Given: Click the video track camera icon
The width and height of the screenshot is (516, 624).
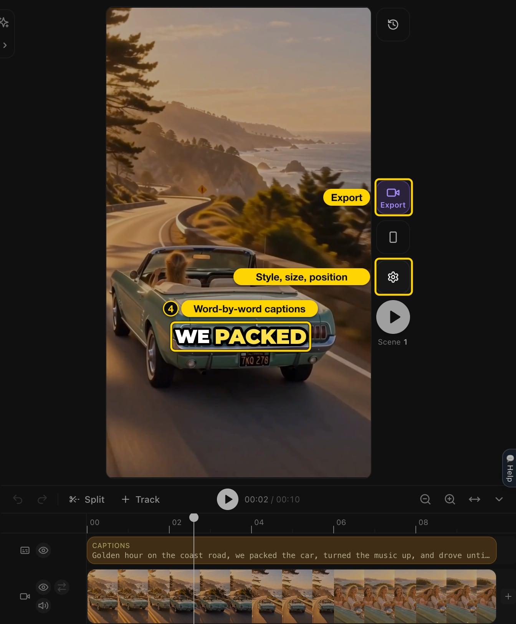Looking at the screenshot, I should (25, 596).
